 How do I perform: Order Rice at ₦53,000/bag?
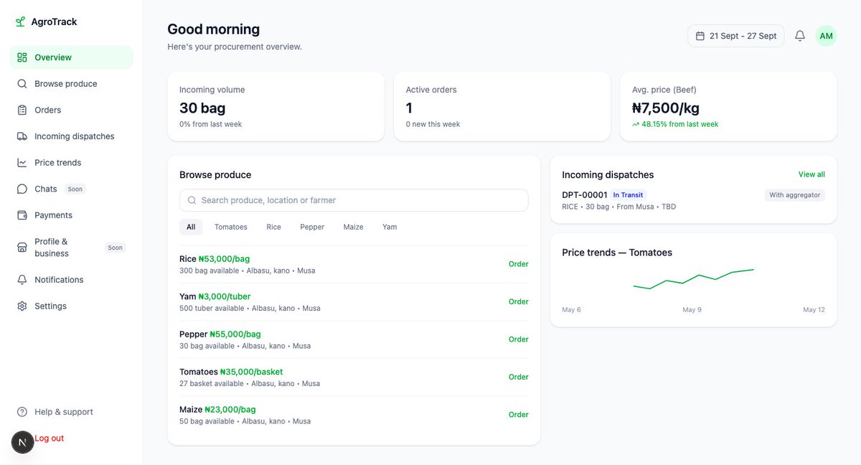pyautogui.click(x=519, y=264)
